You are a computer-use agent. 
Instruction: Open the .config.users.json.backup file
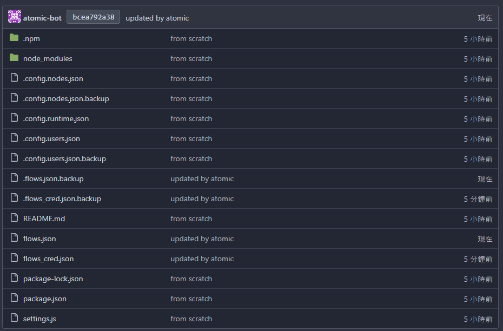coord(64,158)
